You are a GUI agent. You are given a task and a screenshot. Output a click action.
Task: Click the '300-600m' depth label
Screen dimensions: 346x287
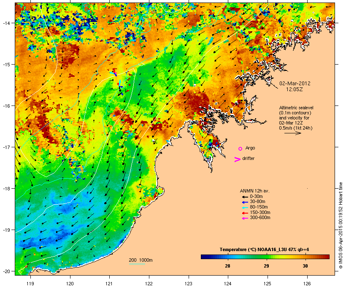point(260,218)
